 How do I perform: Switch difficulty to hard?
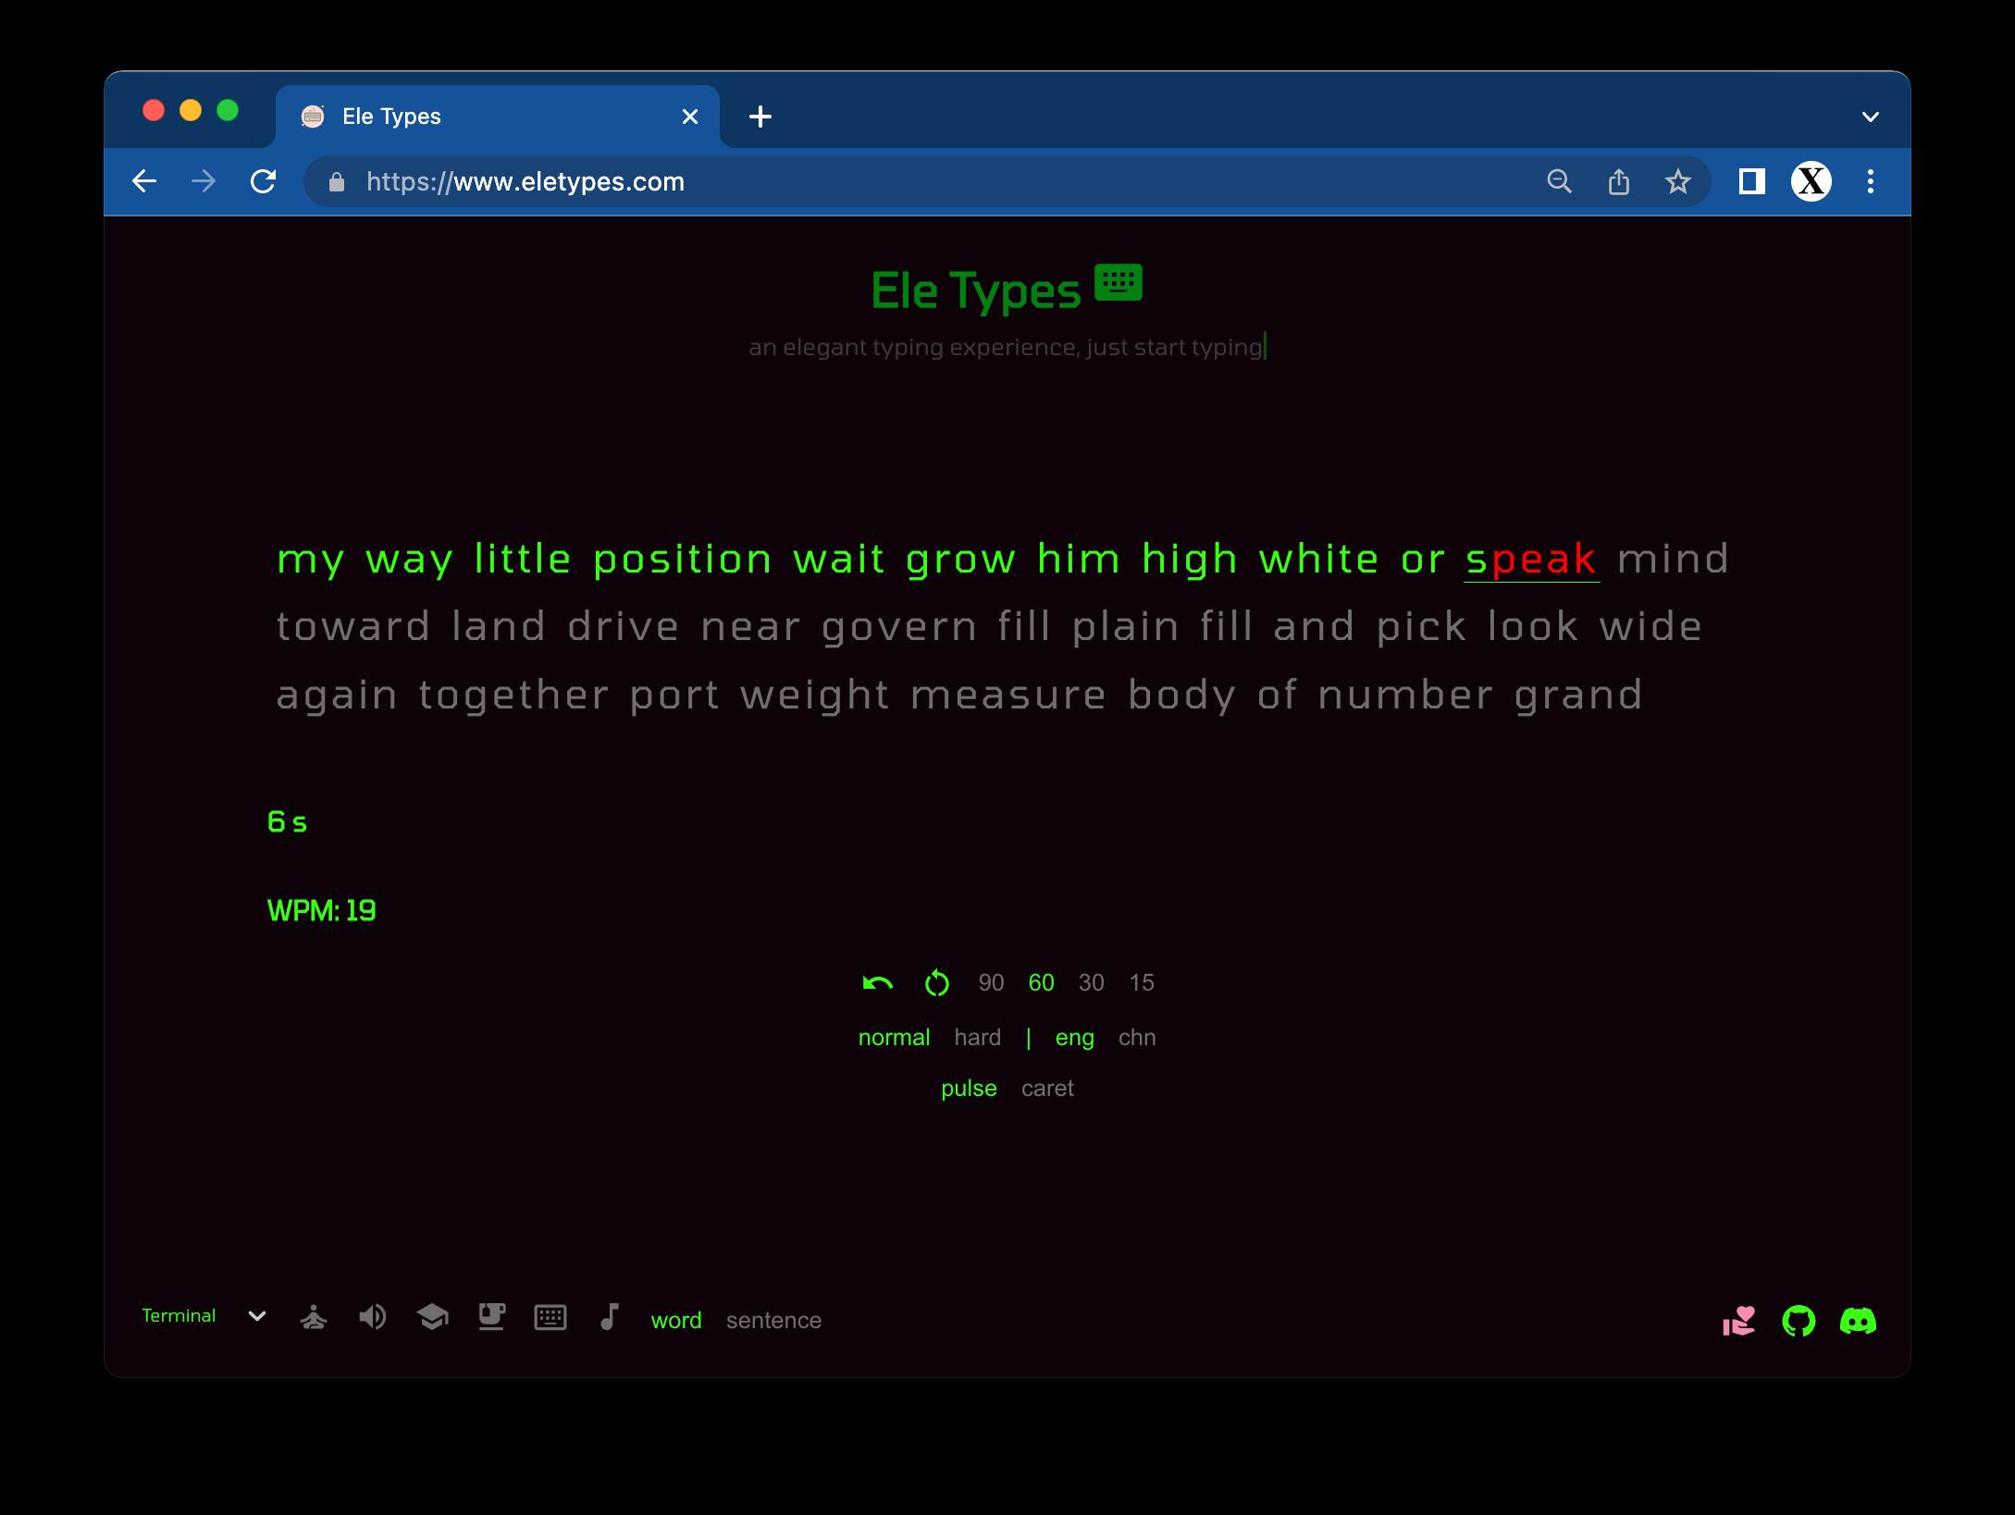(x=977, y=1038)
